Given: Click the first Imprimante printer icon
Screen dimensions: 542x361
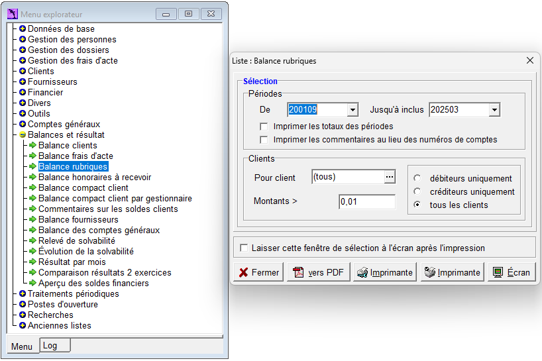Looking at the screenshot, I should point(362,272).
